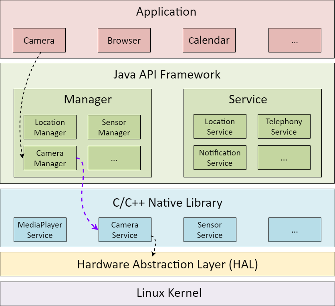Pick the Sensor Service native library box

(x=210, y=230)
